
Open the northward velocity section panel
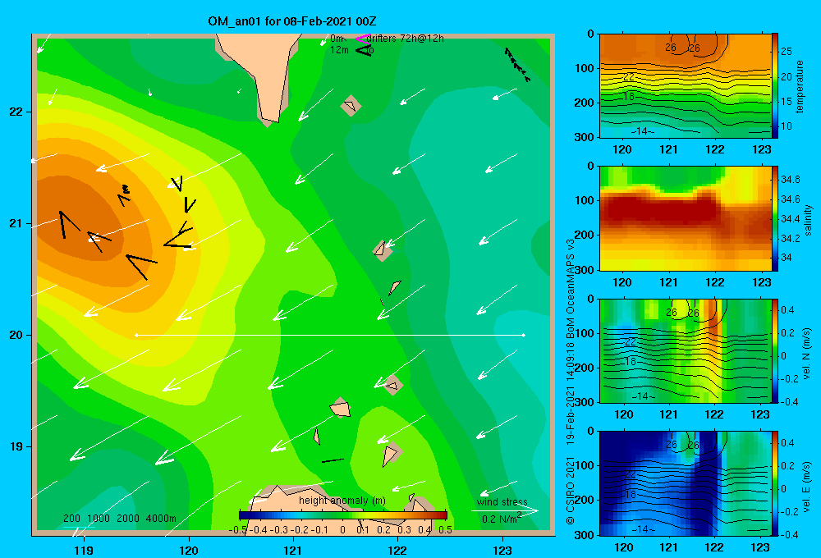tap(685, 350)
